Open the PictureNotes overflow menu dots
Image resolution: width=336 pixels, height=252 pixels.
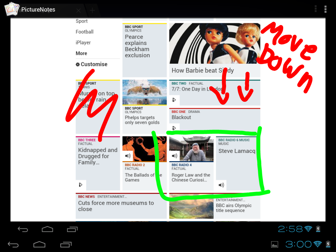pos(325,9)
